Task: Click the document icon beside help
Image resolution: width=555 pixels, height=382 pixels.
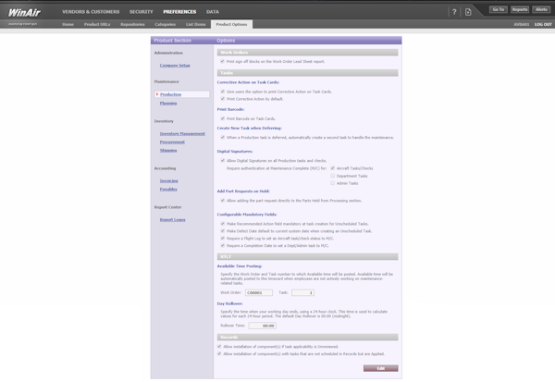Action: 469,12
